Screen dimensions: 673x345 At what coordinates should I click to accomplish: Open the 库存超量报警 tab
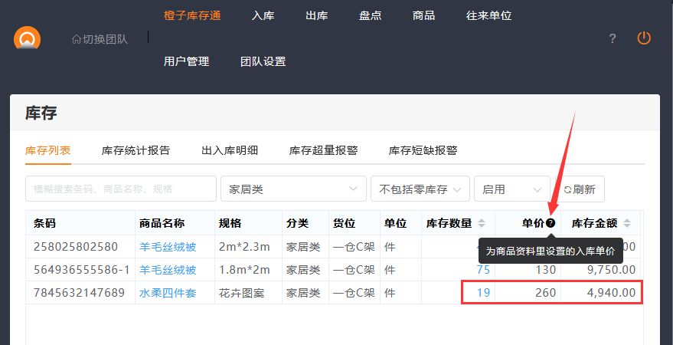(x=323, y=150)
